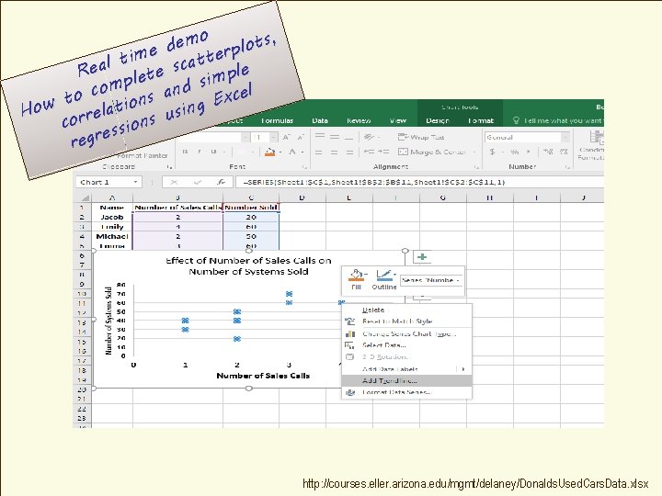The height and width of the screenshot is (496, 662).
Task: Open the Chart Tools Design tab
Action: (438, 120)
